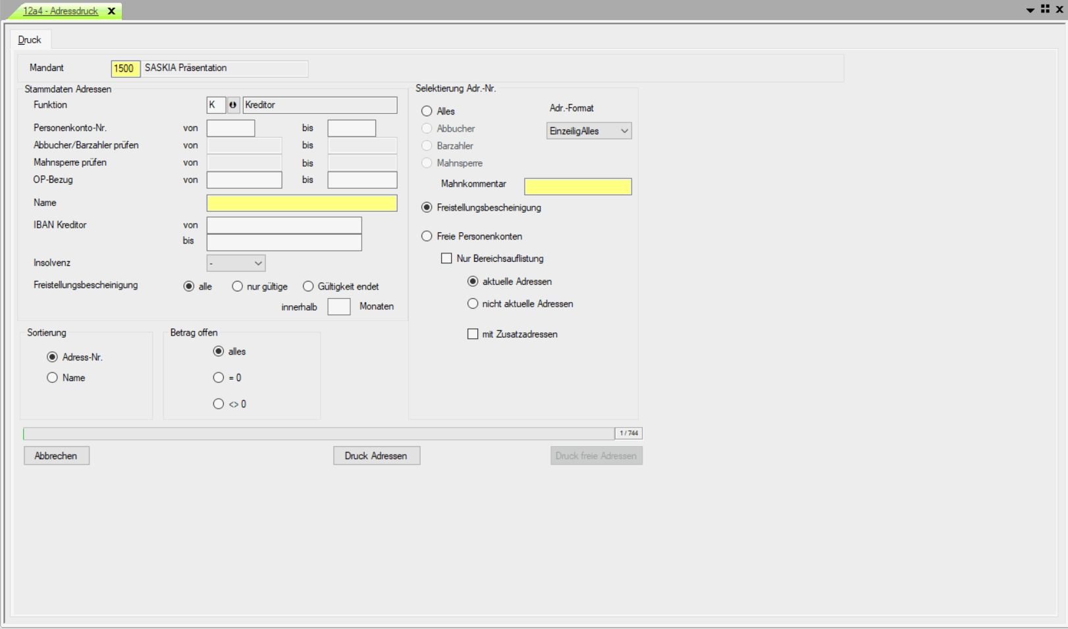Select the Freie Personenkonten radio button
Screen dimensions: 1068x629
427,236
